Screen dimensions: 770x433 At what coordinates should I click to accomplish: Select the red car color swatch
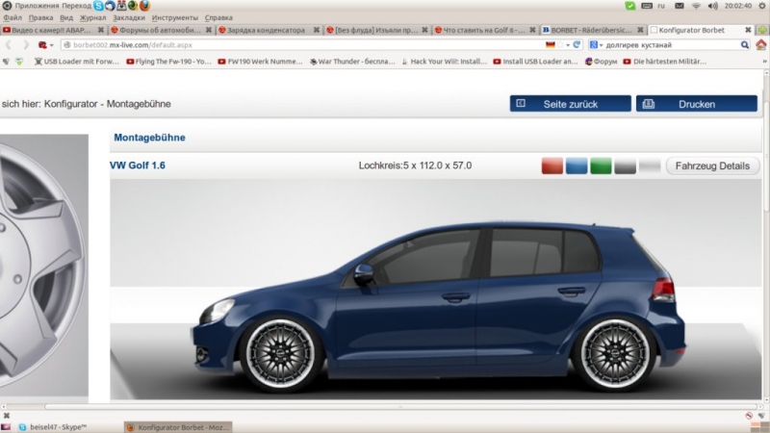(552, 166)
